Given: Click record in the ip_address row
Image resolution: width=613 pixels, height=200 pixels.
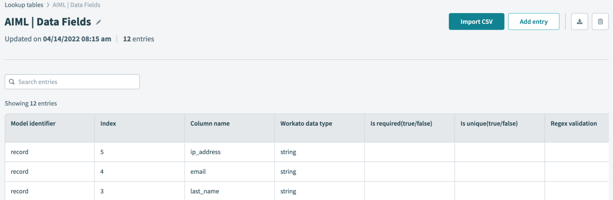Looking at the screenshot, I should (x=20, y=152).
